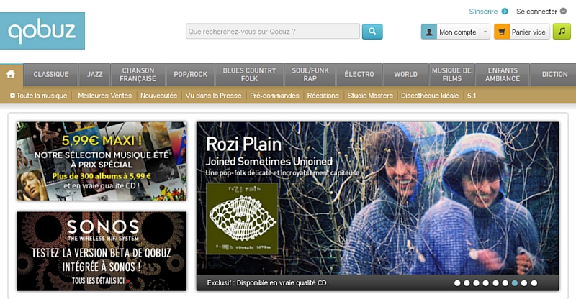The height and width of the screenshot is (299, 576).
Task: Select the fourth carousel slide dot
Action: (486, 283)
